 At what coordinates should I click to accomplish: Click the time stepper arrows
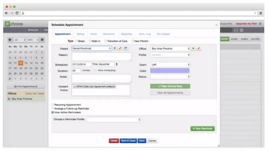click(117, 64)
